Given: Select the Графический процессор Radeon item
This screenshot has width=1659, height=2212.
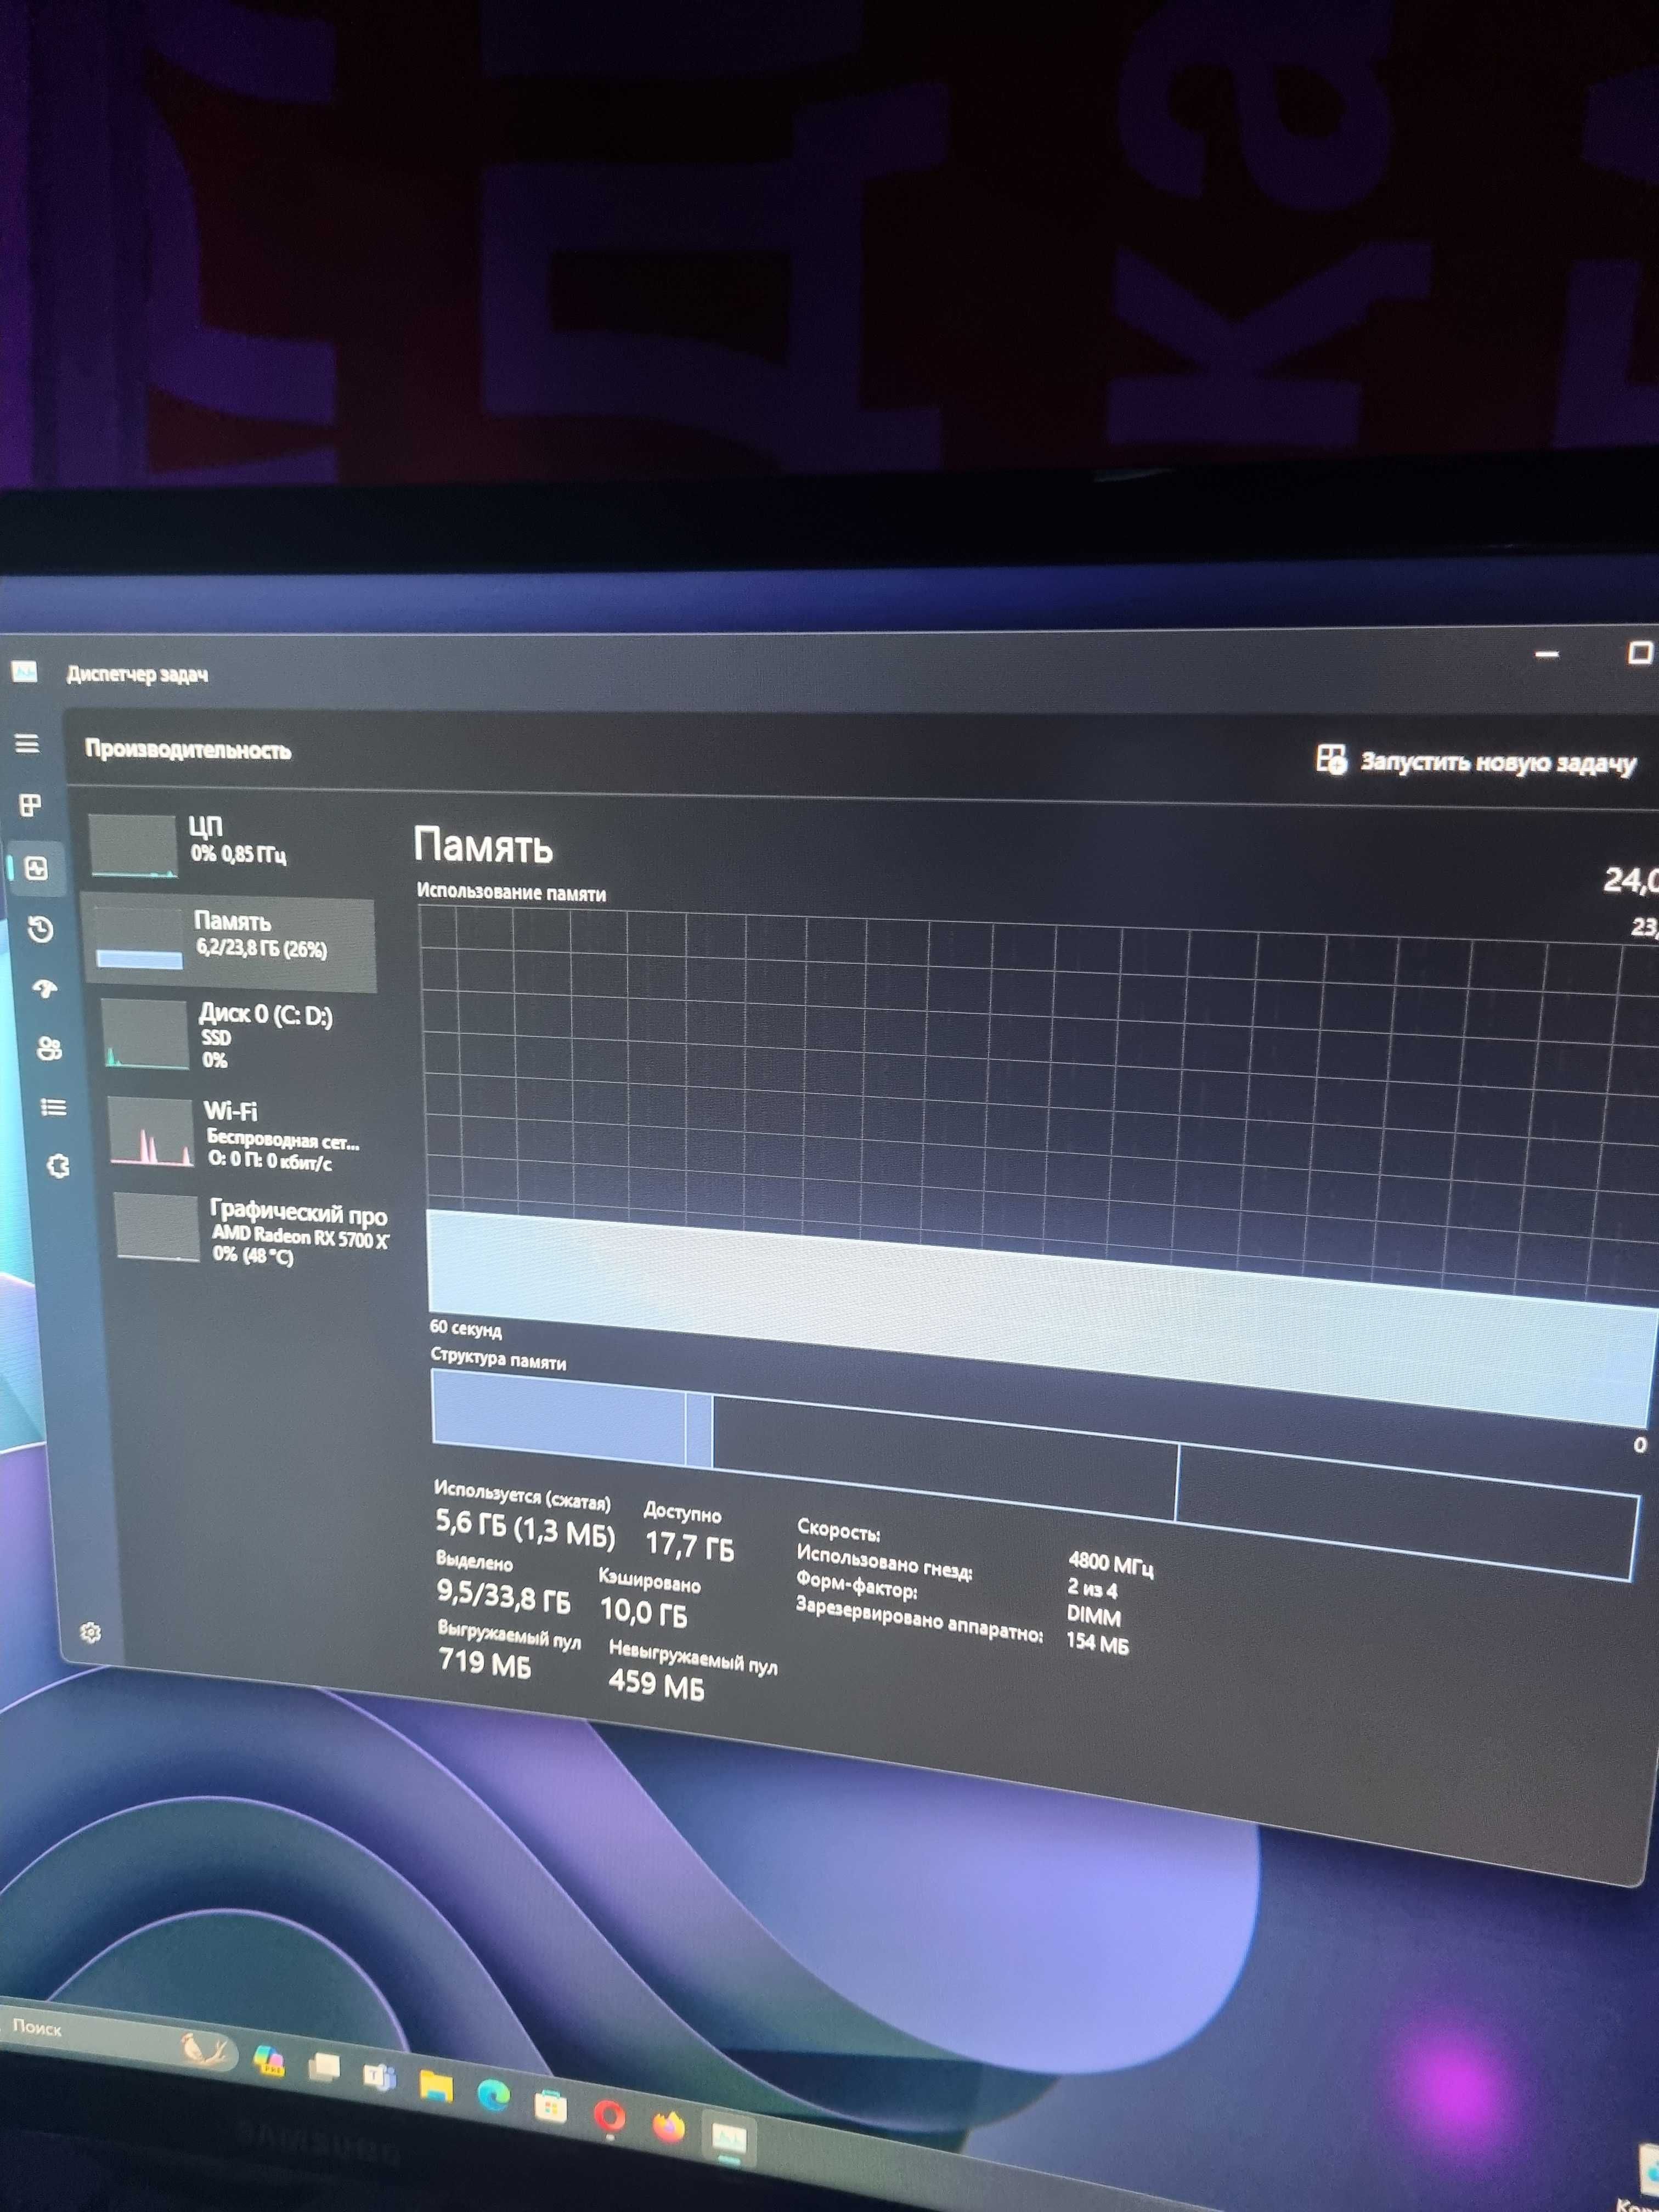Looking at the screenshot, I should click(252, 1232).
